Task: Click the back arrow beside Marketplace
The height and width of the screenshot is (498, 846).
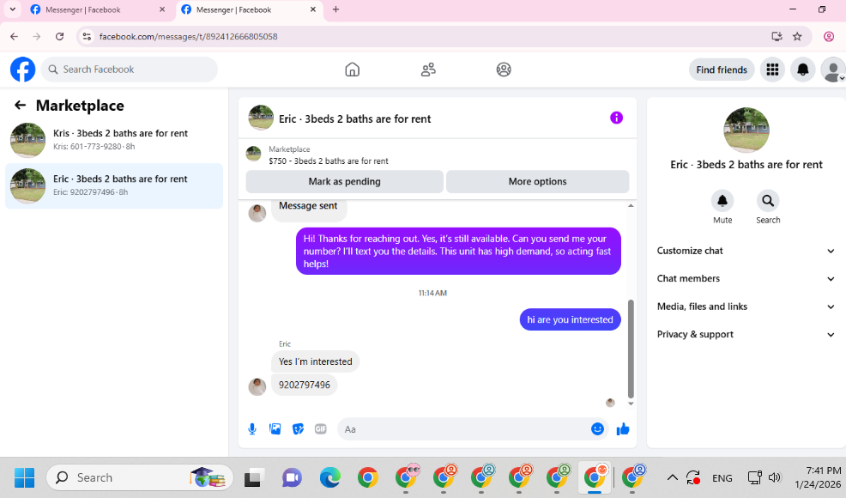Action: click(x=20, y=106)
